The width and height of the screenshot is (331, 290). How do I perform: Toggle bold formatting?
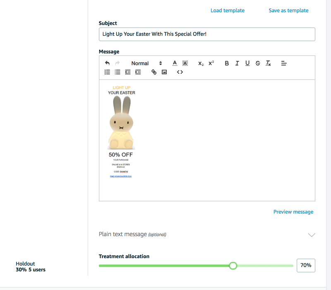coord(227,63)
